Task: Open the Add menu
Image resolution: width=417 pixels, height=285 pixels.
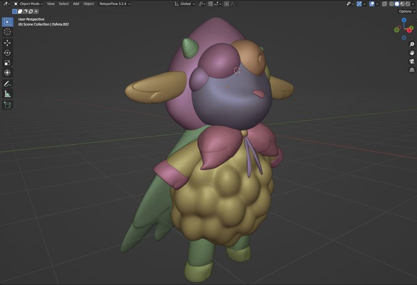Action: click(x=76, y=4)
